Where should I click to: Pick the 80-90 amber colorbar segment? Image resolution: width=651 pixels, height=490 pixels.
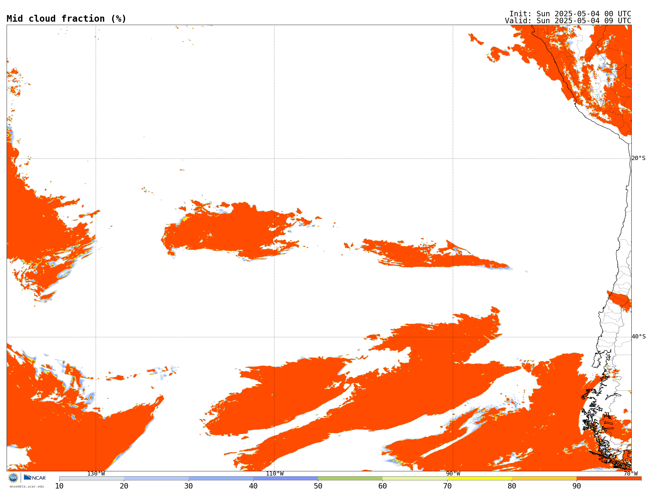click(x=544, y=479)
